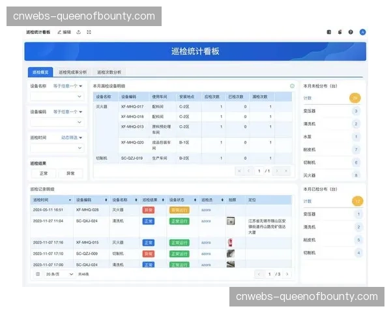
Task: Toggle the 异常 inspection result filter
Action: click(70, 173)
